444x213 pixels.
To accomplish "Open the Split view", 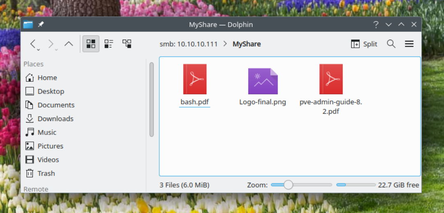I will (x=364, y=44).
